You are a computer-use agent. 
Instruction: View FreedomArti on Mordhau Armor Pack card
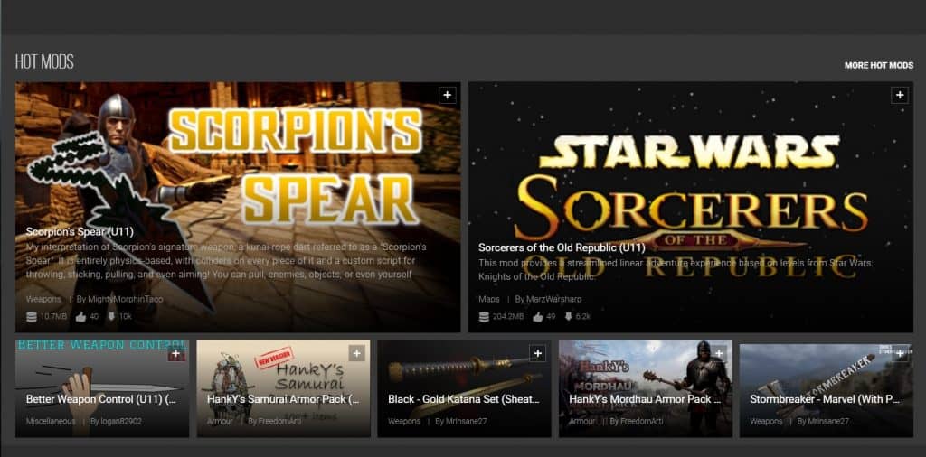[x=643, y=422]
